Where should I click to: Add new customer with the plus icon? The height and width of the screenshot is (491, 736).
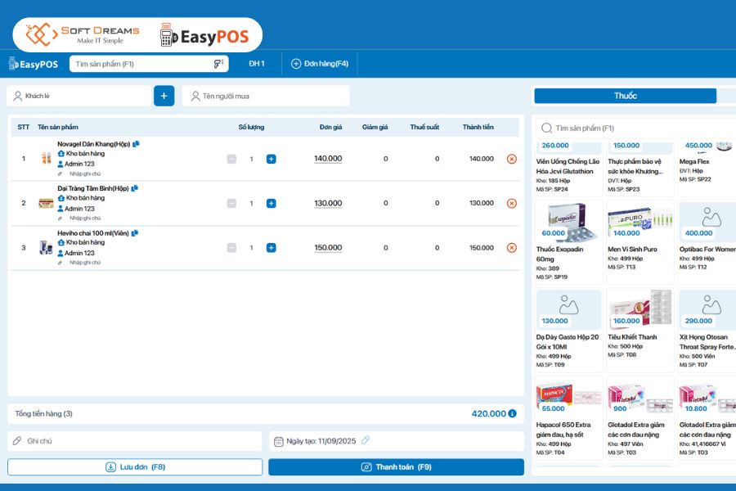tap(164, 96)
